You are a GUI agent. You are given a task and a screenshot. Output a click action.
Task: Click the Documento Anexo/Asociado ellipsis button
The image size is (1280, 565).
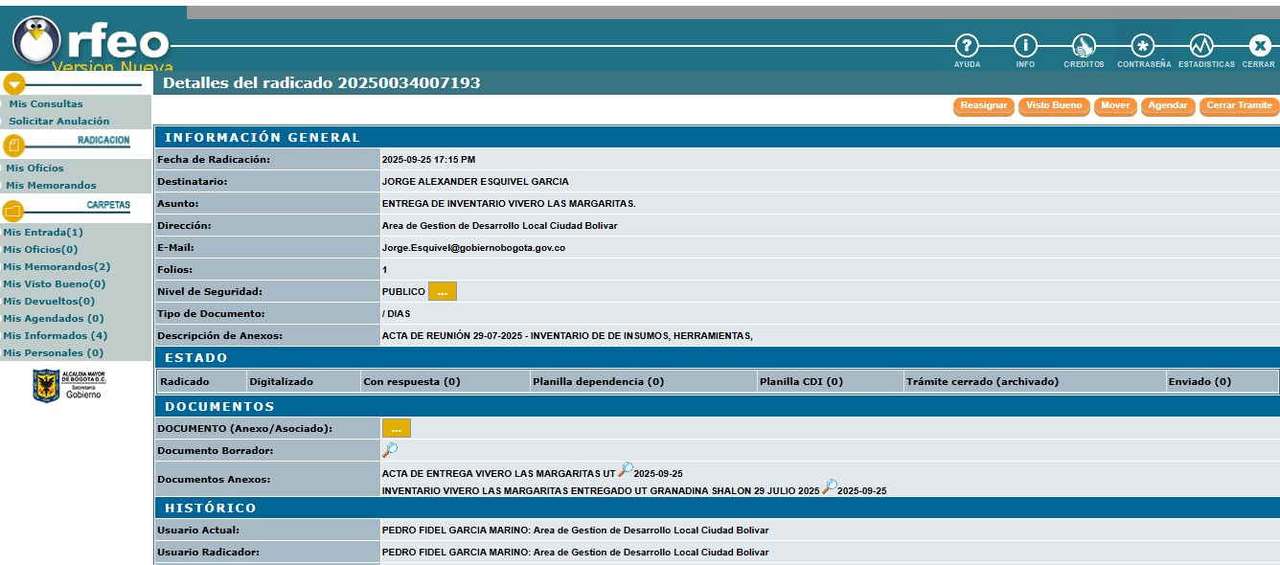pos(396,429)
